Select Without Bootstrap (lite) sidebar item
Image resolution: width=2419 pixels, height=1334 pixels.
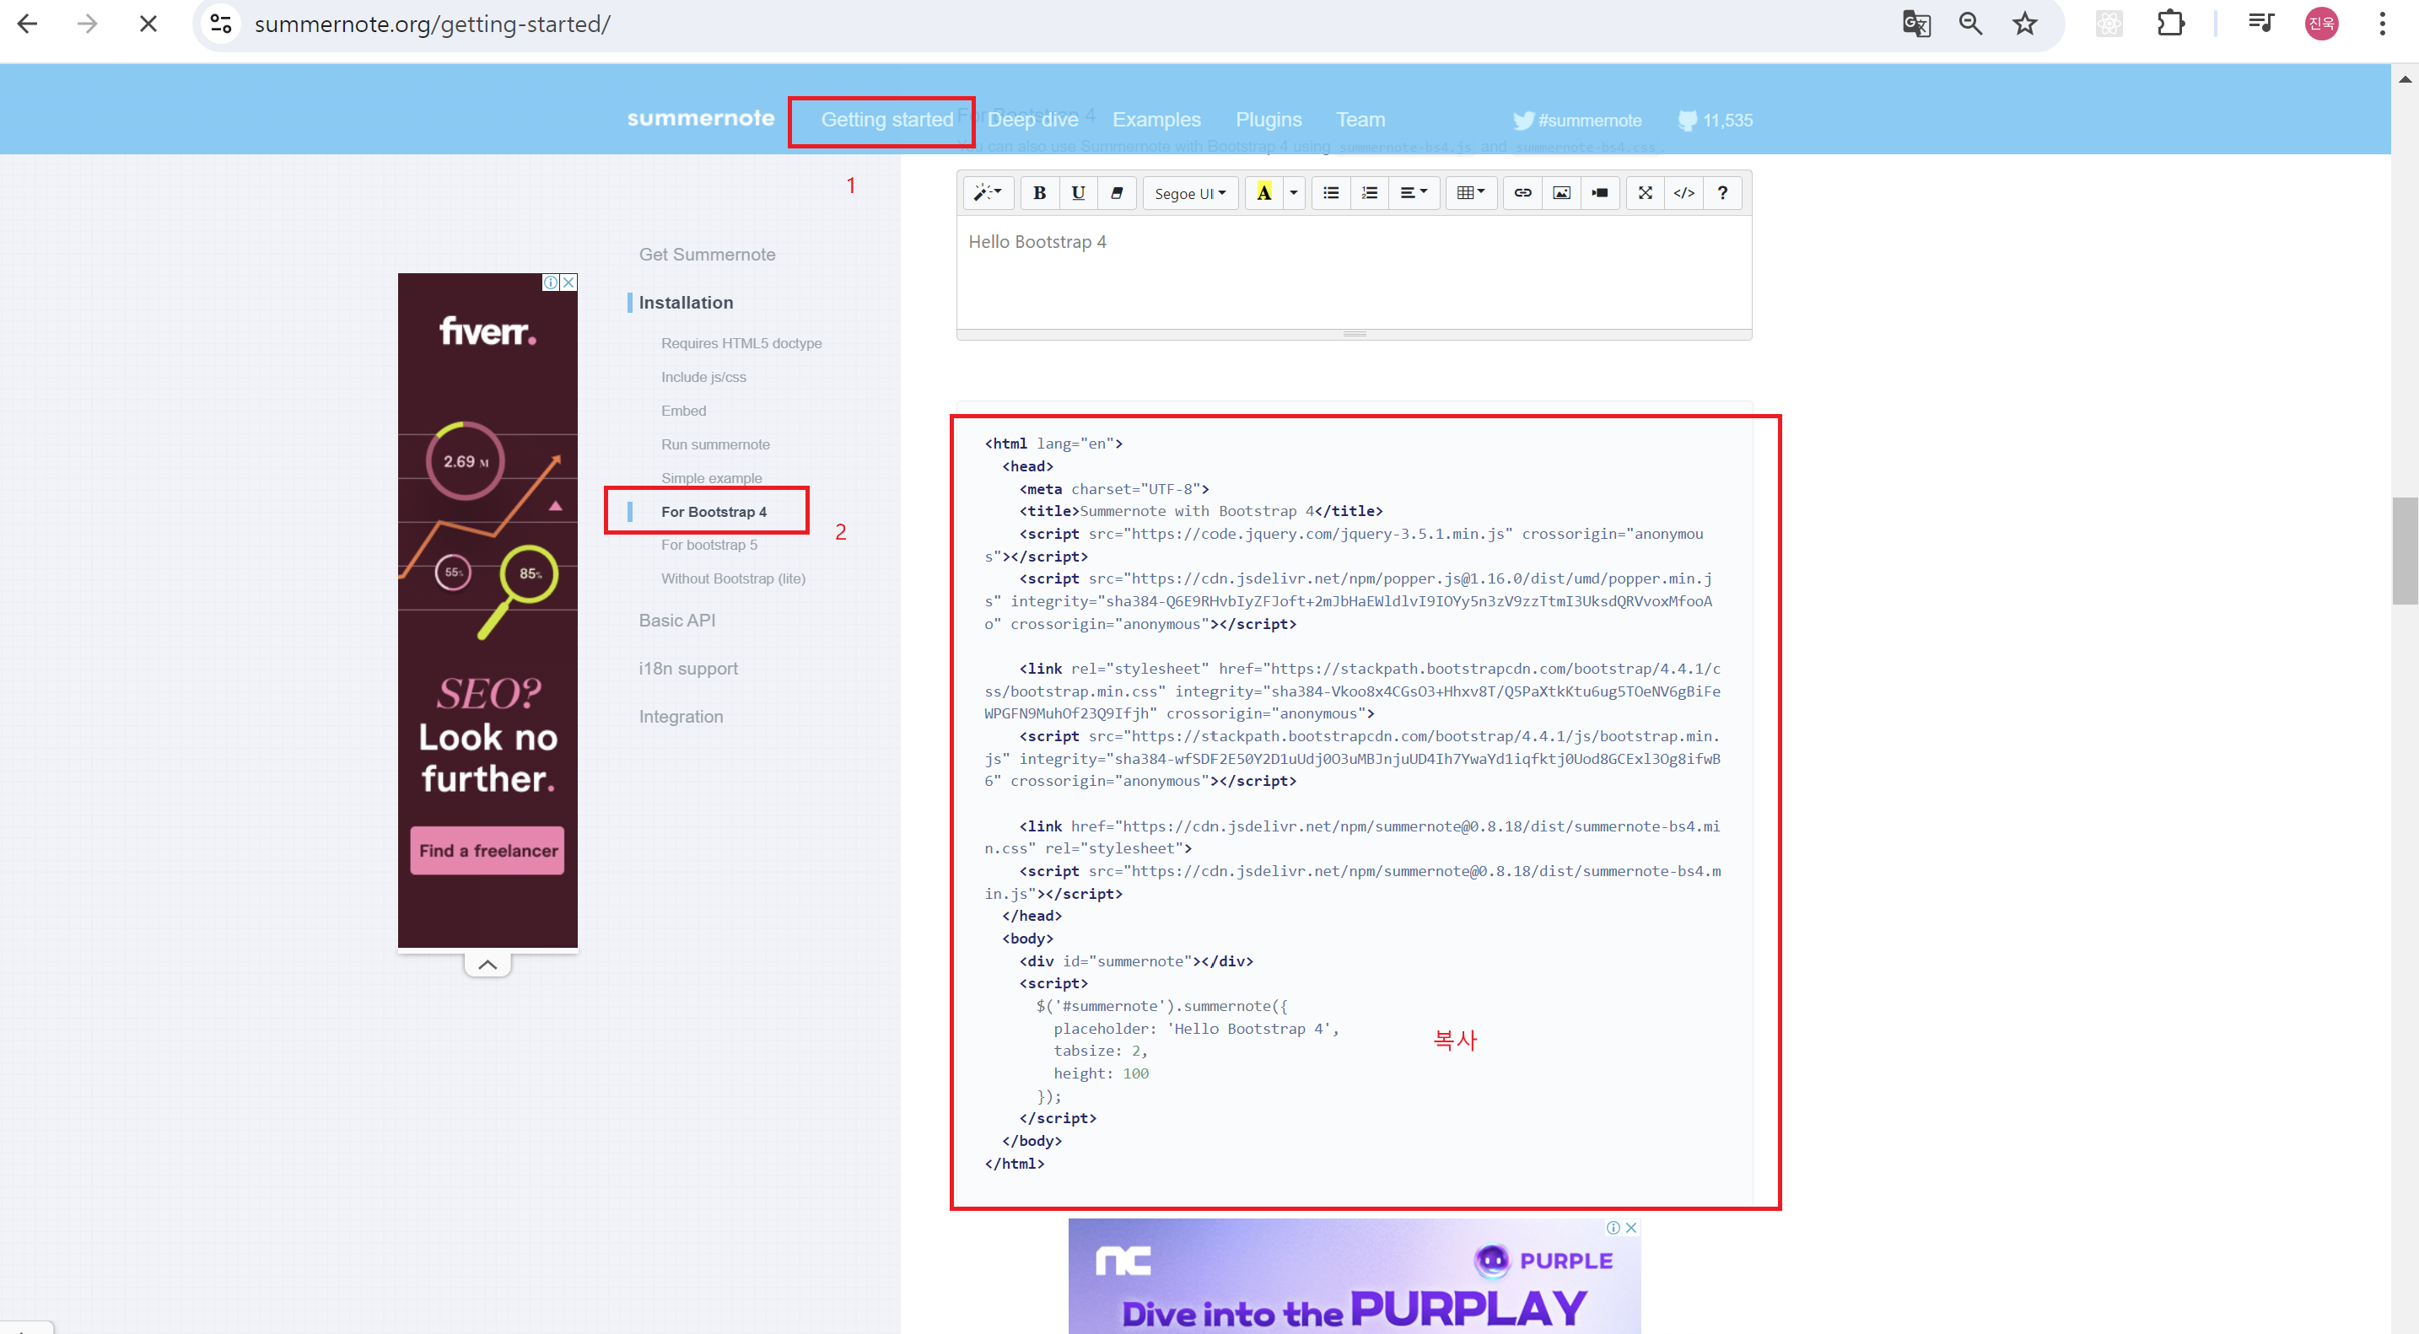click(x=732, y=578)
